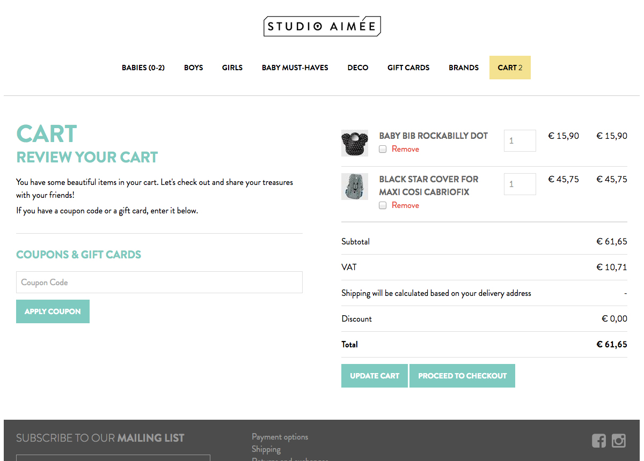Click the Baby Bib Rockabilly Dot thumbnail
The image size is (644, 461).
coord(354,143)
